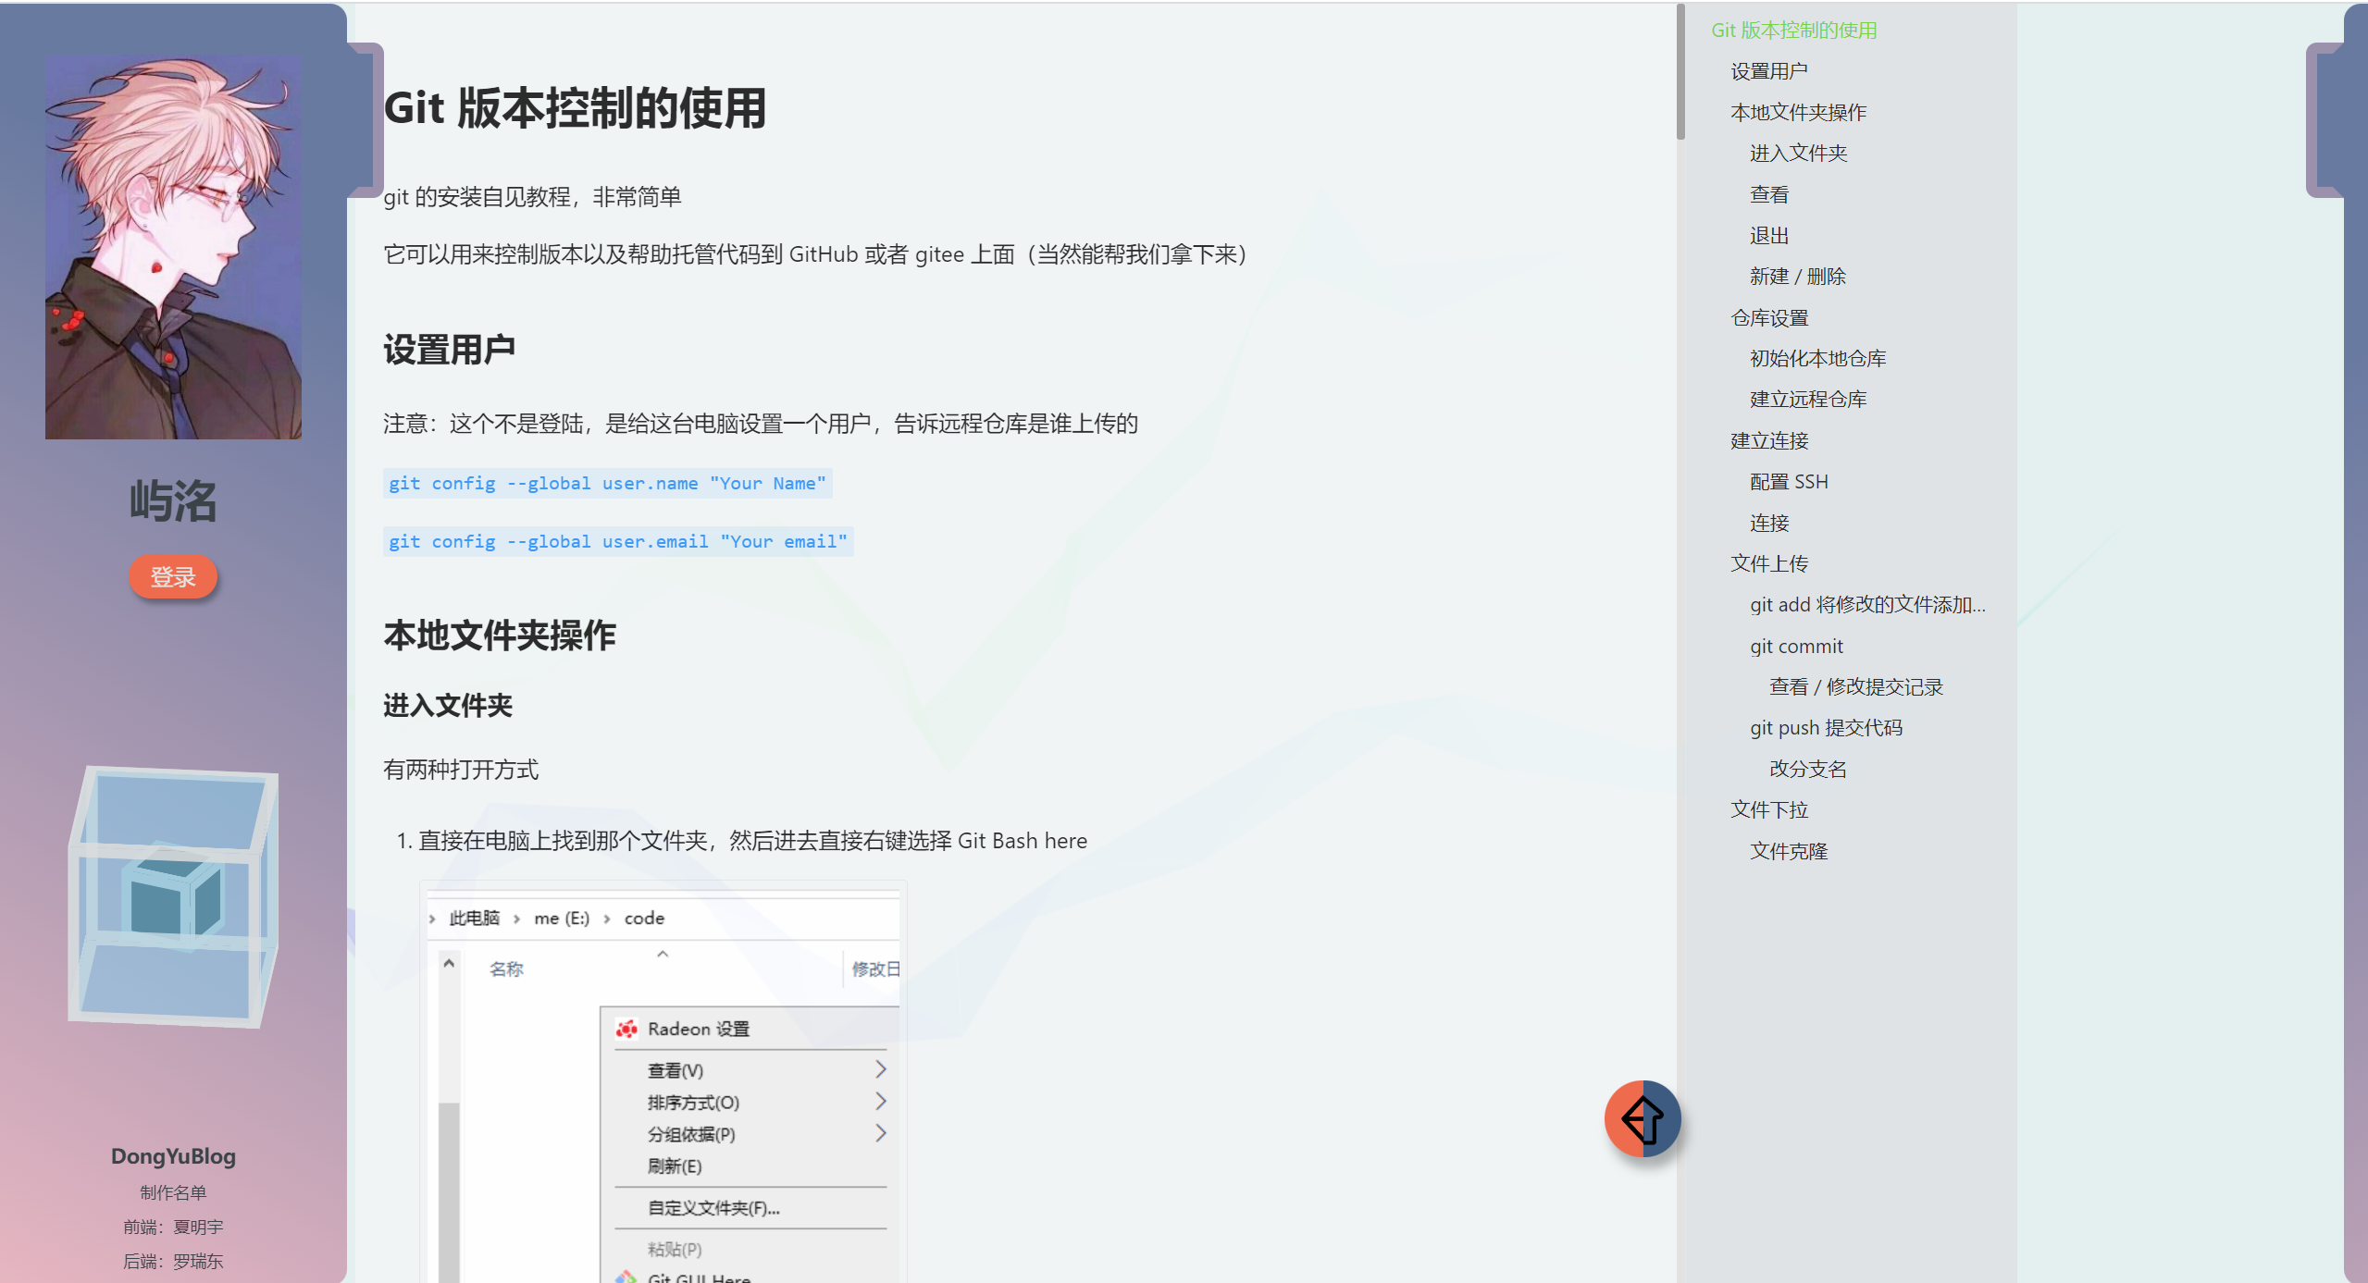Click the git config user.email code snippet
This screenshot has height=1283, width=2368.
coord(618,541)
